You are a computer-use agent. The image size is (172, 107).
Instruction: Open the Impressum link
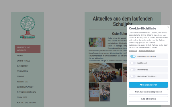click(x=133, y=51)
